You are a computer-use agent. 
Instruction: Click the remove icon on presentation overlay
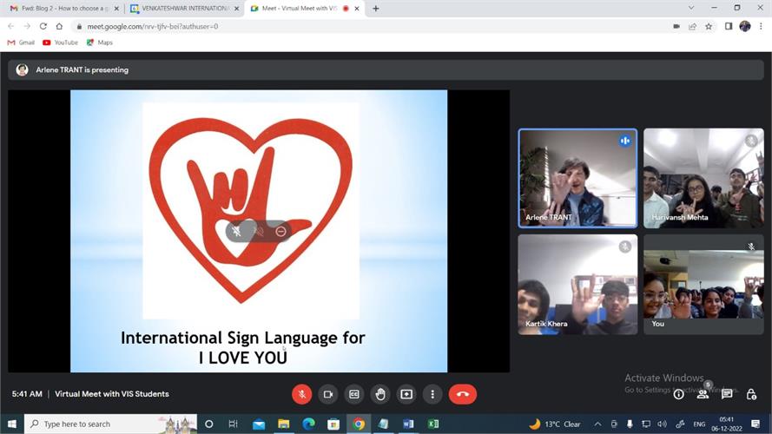(x=280, y=231)
